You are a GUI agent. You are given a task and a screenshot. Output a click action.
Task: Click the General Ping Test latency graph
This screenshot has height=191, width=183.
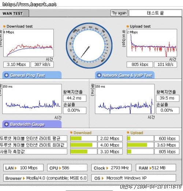pos(32,99)
